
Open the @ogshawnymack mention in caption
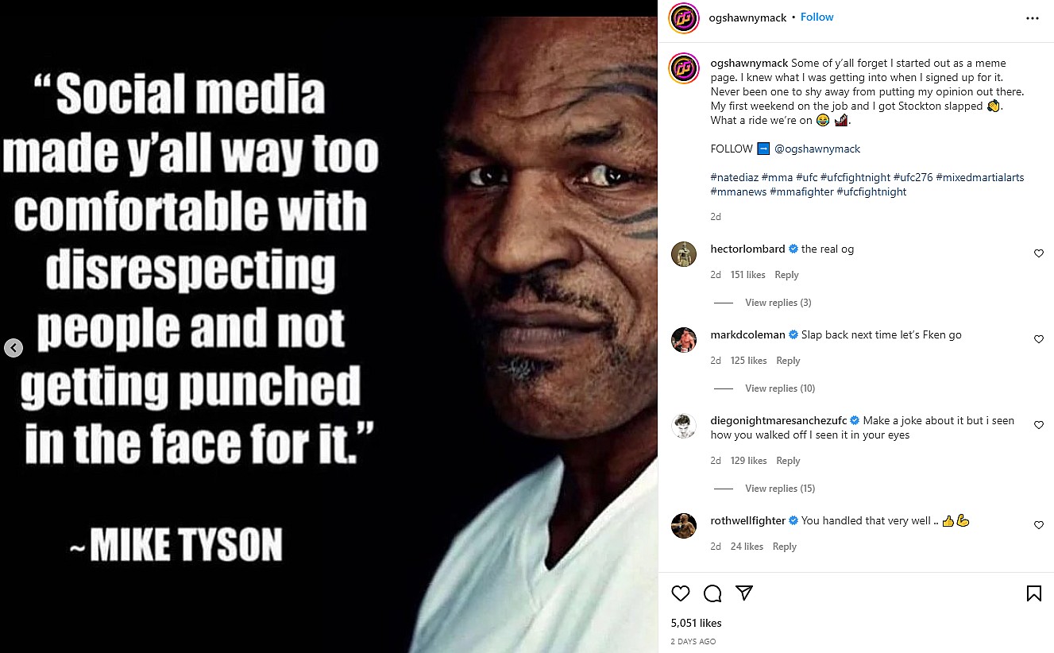tap(817, 149)
